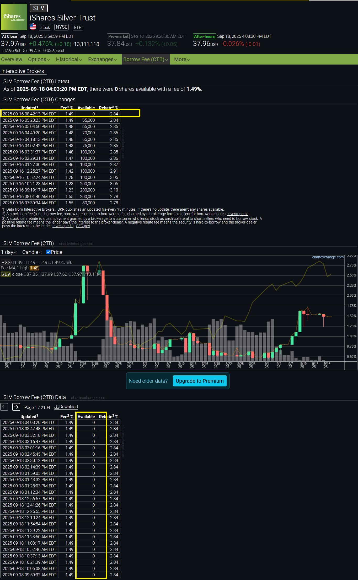Select row 2025-09-18 12:56:57 PM EDT
The image size is (358, 580).
(60, 499)
